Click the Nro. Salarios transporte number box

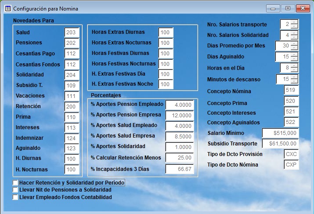point(285,24)
